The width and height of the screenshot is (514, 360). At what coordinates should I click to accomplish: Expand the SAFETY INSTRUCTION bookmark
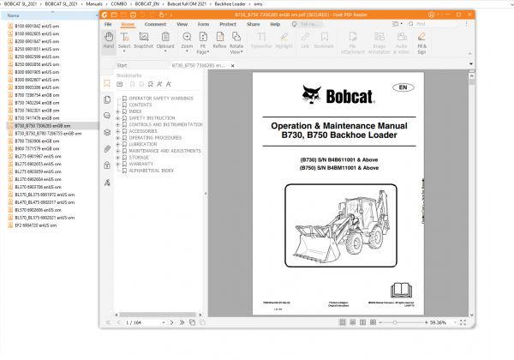point(117,118)
